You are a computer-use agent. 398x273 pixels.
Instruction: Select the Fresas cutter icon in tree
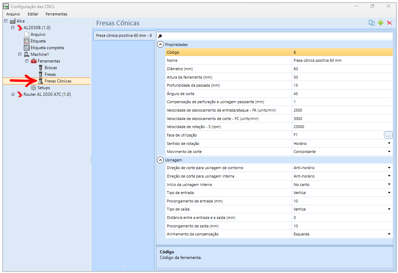tap(40, 74)
